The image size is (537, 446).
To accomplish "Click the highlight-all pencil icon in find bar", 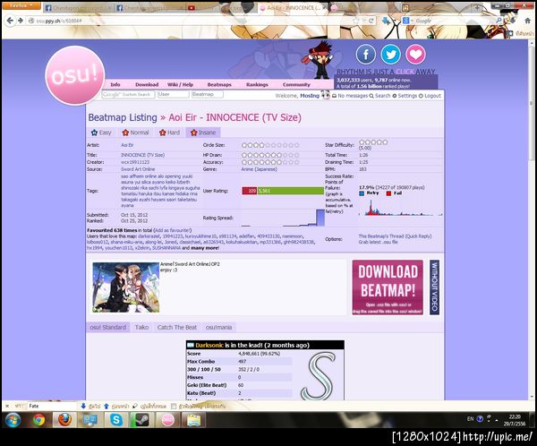I will (x=135, y=406).
